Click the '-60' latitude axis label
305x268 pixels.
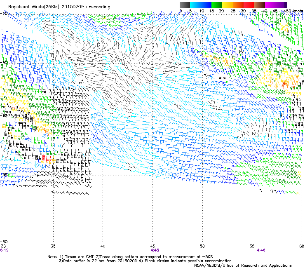(x=4, y=242)
